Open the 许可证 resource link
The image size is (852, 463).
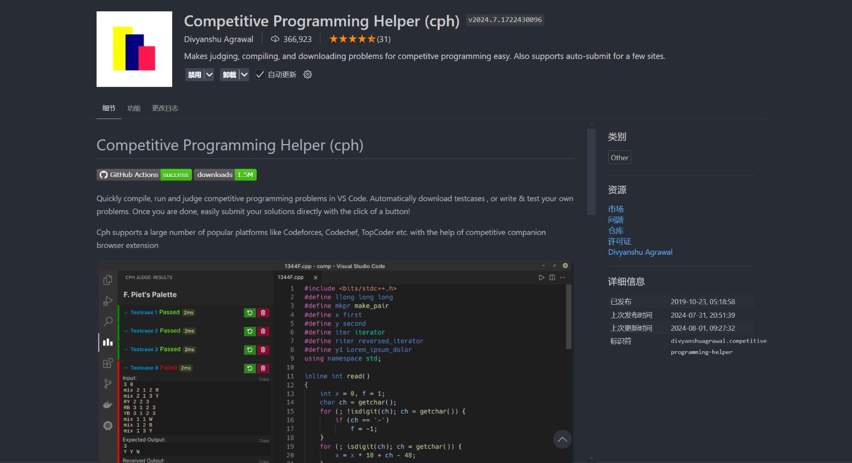pos(620,241)
